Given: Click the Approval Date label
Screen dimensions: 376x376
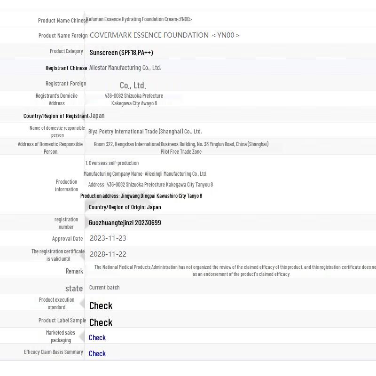Looking at the screenshot, I should click(67, 239).
